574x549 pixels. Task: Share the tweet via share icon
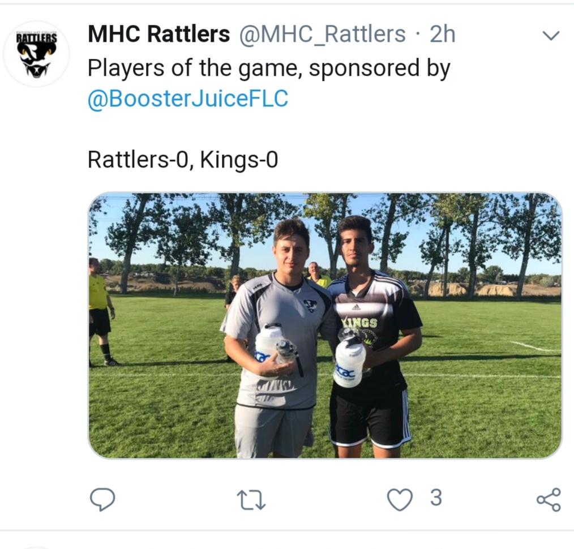tap(549, 499)
